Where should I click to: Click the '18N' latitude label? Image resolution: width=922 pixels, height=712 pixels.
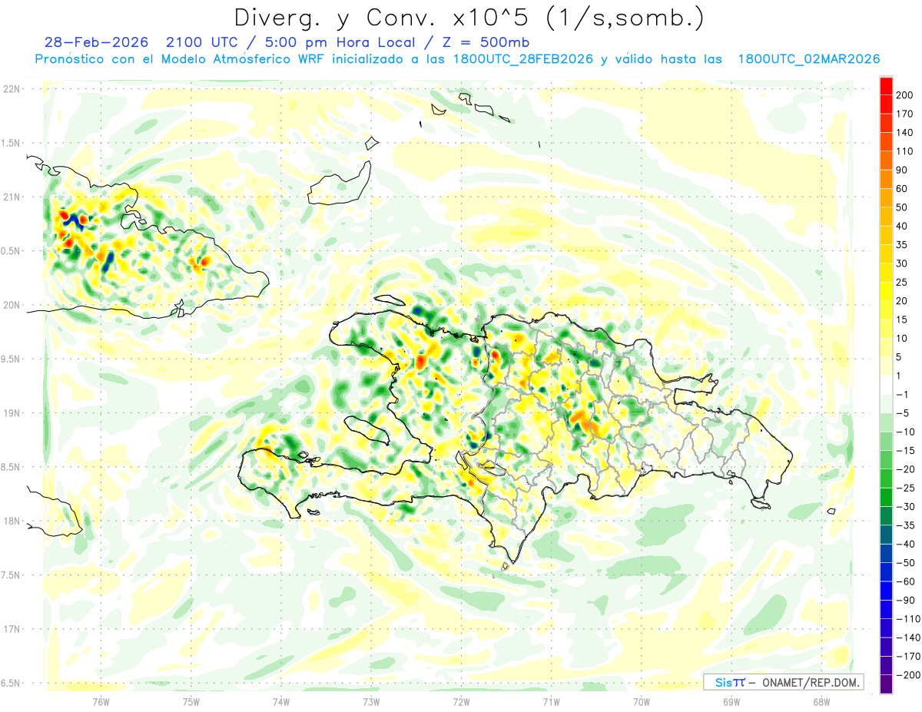point(11,521)
